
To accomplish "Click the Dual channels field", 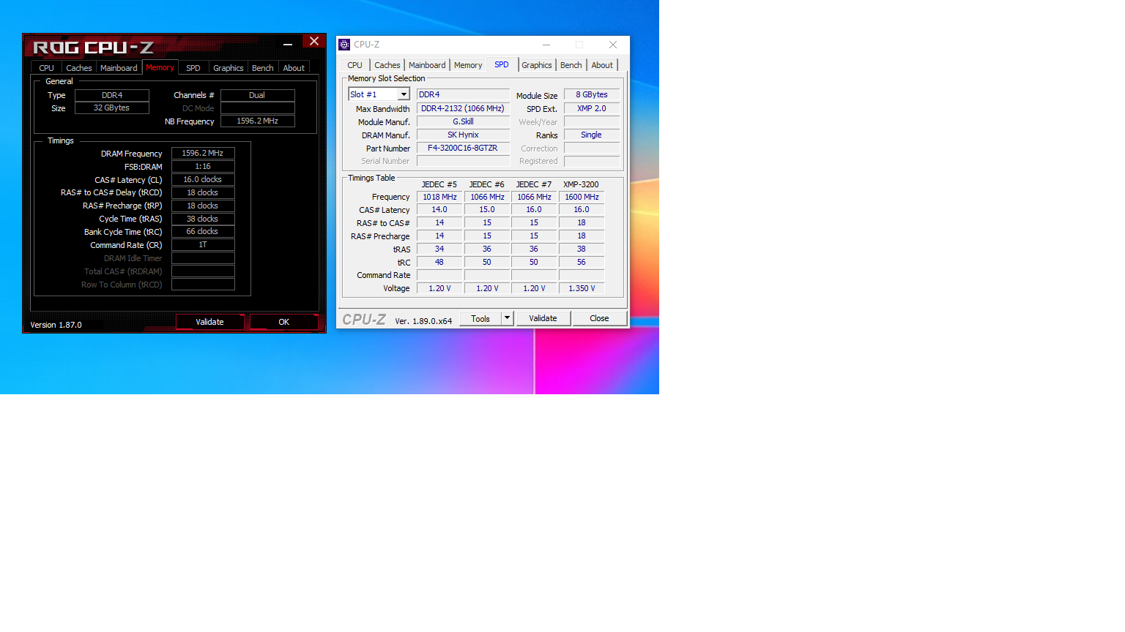I will [x=257, y=95].
